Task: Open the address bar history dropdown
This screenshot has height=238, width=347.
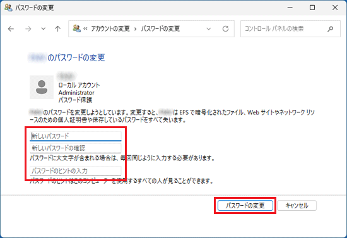Action: click(208, 29)
